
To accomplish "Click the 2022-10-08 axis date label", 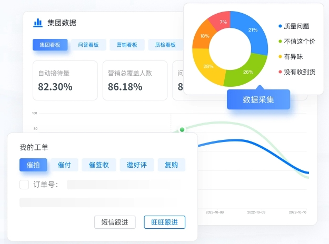I will [215, 212].
